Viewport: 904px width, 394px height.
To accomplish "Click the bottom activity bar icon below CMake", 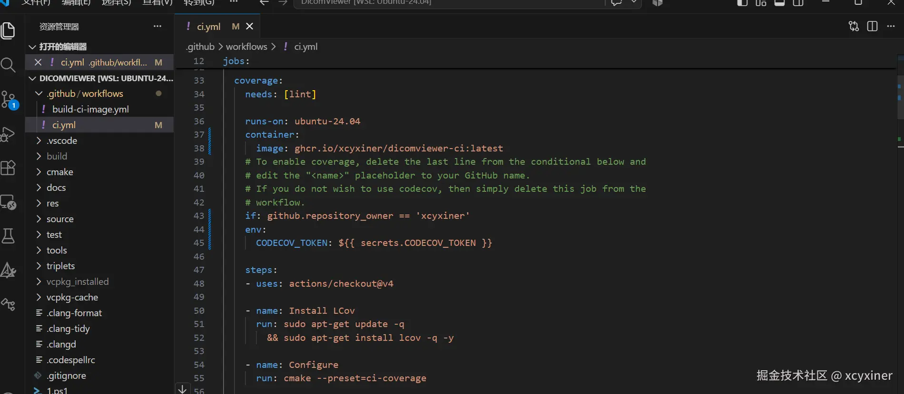I will click(x=9, y=304).
